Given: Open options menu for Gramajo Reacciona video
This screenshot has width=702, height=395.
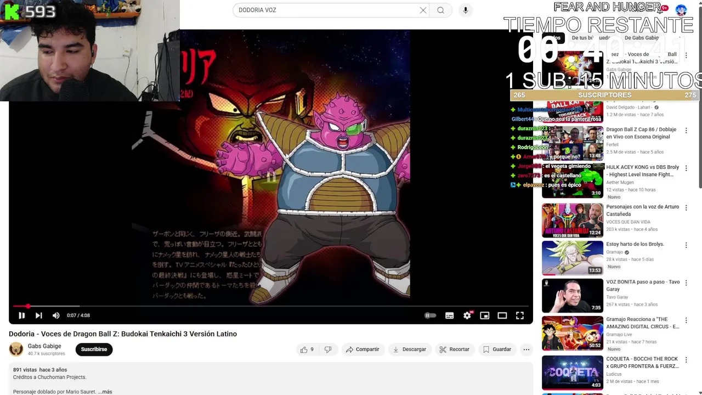Looking at the screenshot, I should 686,320.
